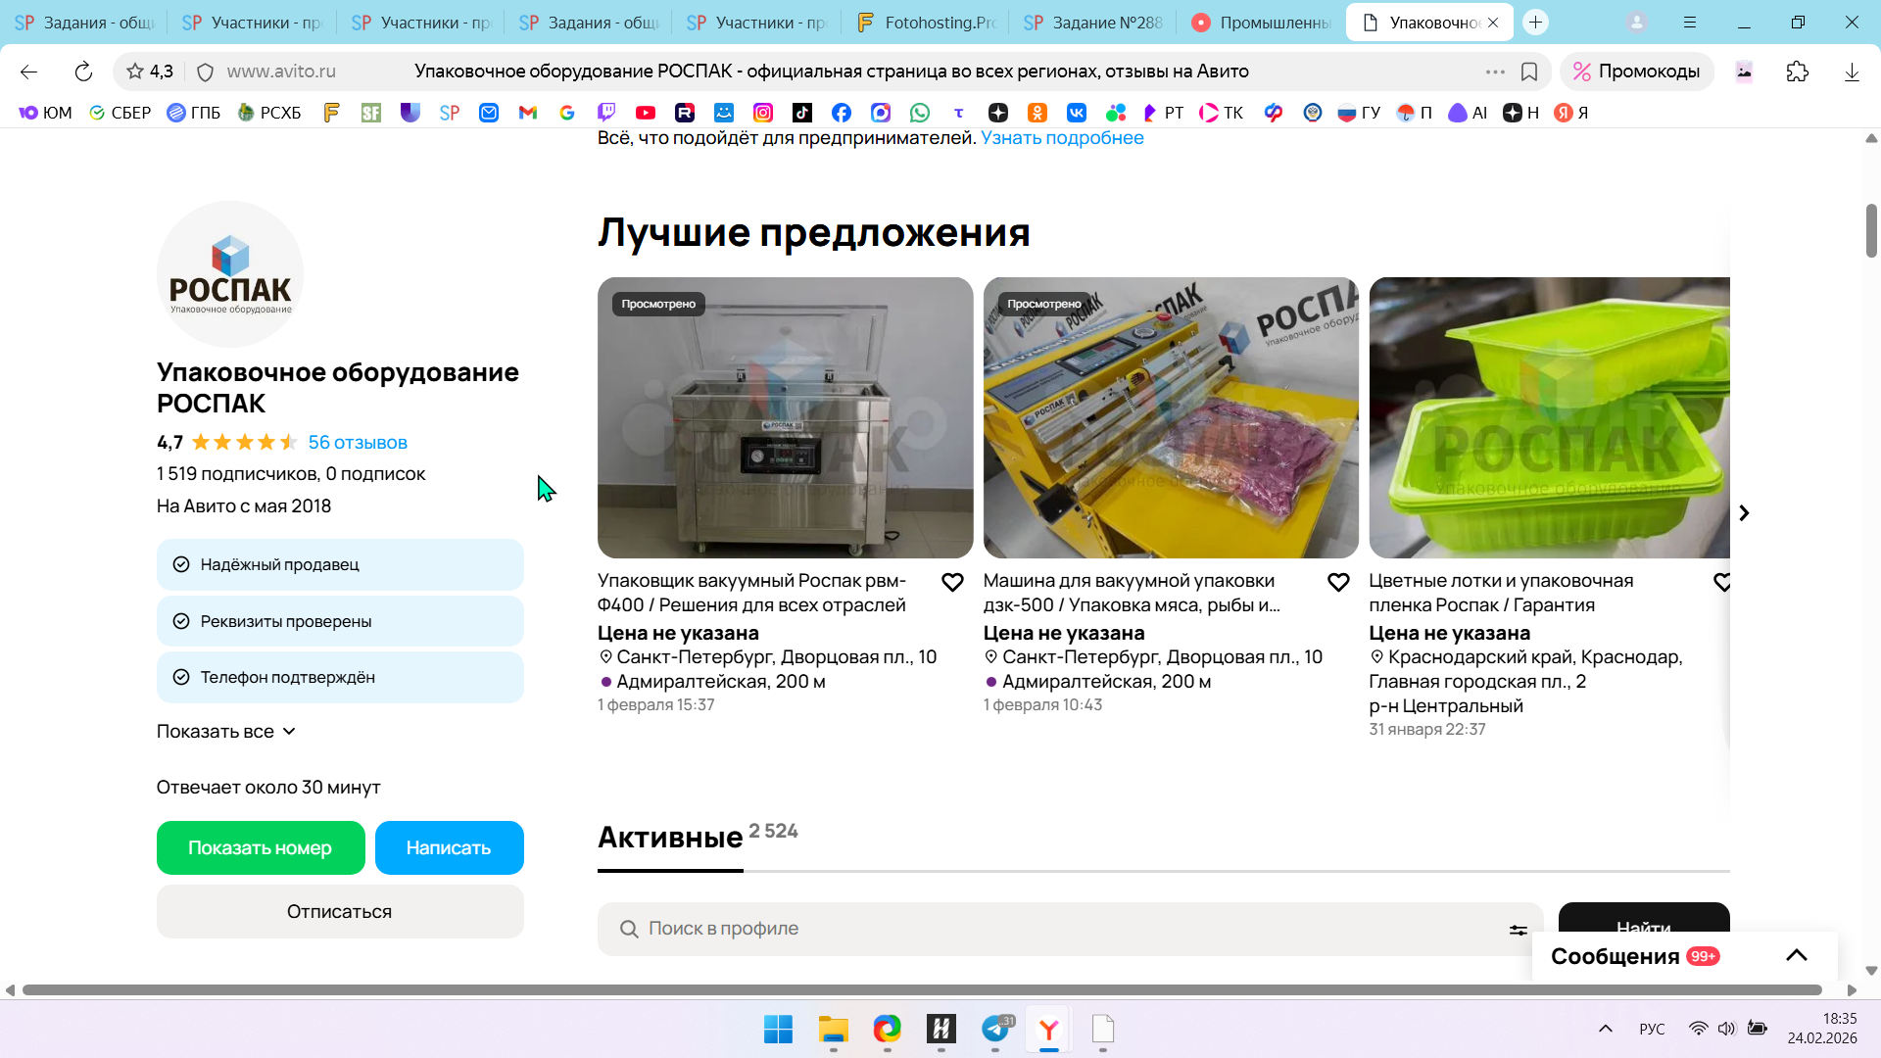Image resolution: width=1881 pixels, height=1058 pixels.
Task: Bookmark this page with the bookmark icon
Action: (1529, 72)
